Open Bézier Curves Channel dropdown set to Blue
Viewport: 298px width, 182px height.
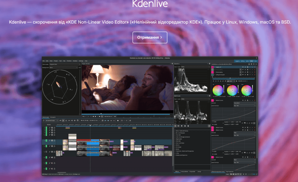(x=245, y=160)
